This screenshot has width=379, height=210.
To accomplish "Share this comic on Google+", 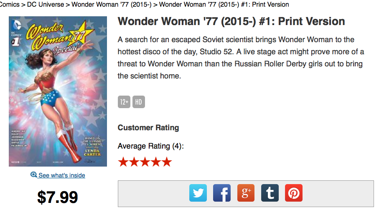I will coord(246,193).
